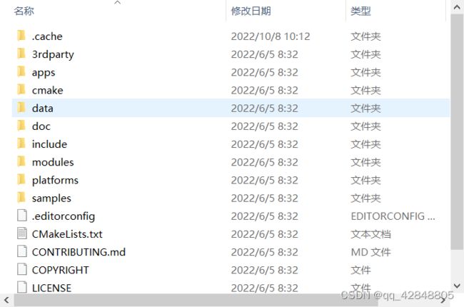Click the LICENSE file icon
Image resolution: width=464 pixels, height=307 pixels.
pos(21,288)
